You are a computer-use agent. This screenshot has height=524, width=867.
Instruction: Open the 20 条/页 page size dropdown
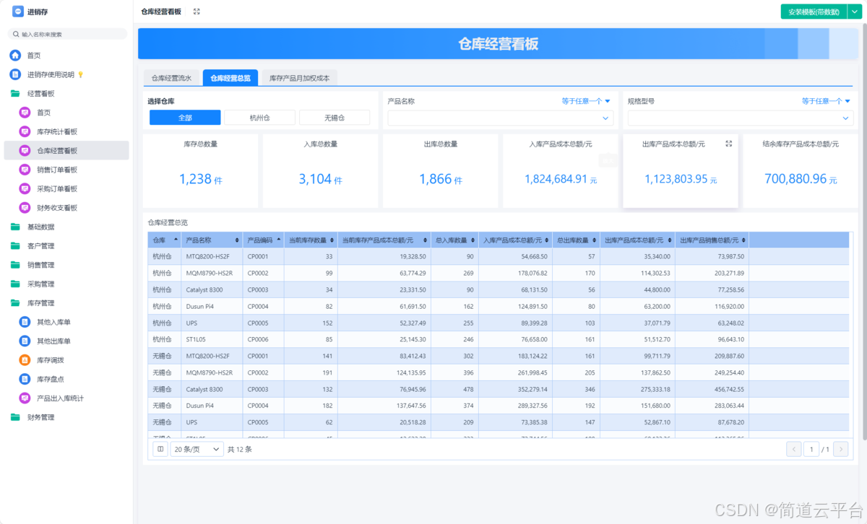click(197, 449)
